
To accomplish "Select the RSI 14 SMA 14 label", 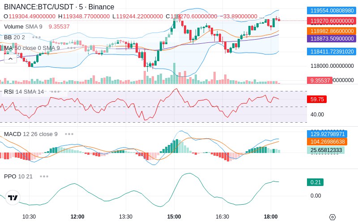I will (24, 91).
